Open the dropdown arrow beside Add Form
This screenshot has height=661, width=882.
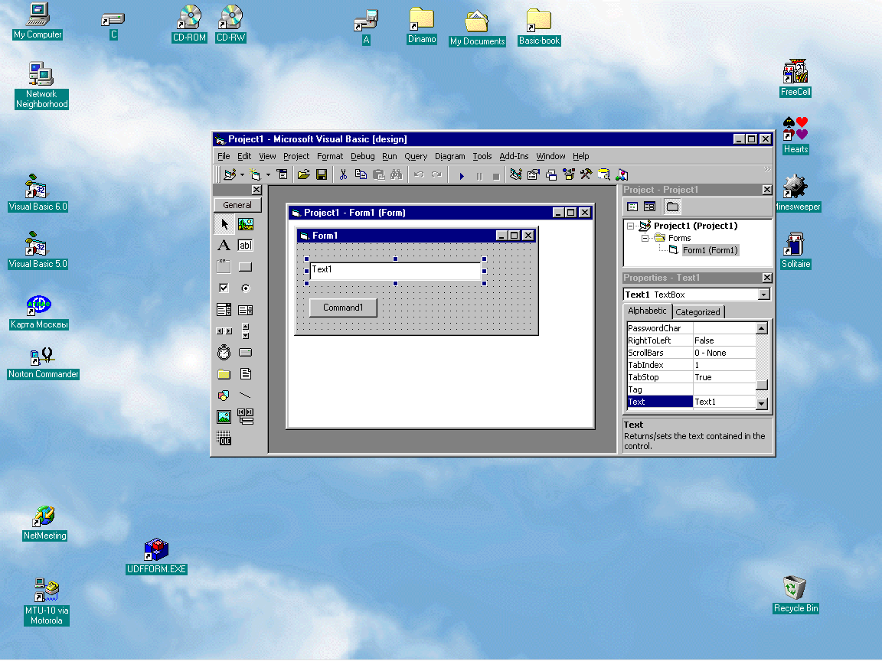[268, 174]
